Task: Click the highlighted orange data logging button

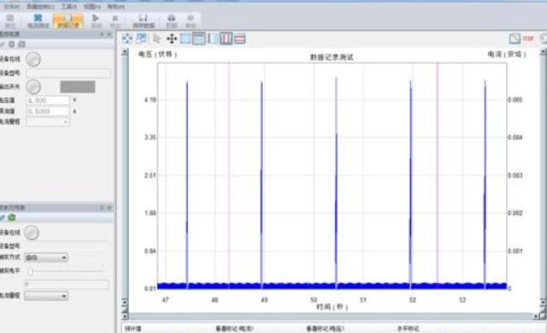Action: (x=68, y=21)
